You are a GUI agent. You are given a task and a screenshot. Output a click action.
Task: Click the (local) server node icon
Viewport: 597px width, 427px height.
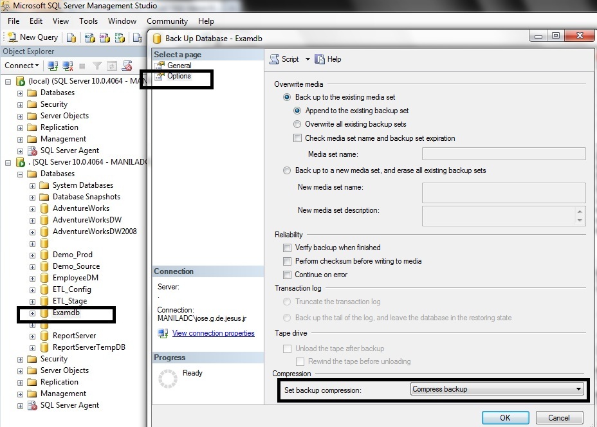pyautogui.click(x=20, y=81)
